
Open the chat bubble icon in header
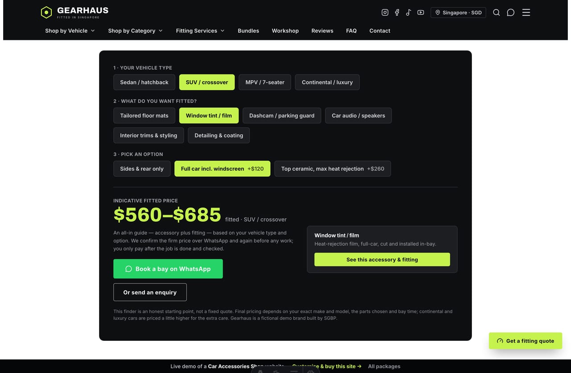coord(511,12)
